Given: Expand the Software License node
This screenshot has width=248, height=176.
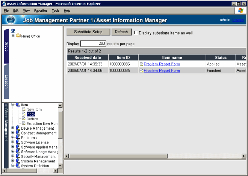Looking at the screenshot, I should [x=13, y=142].
